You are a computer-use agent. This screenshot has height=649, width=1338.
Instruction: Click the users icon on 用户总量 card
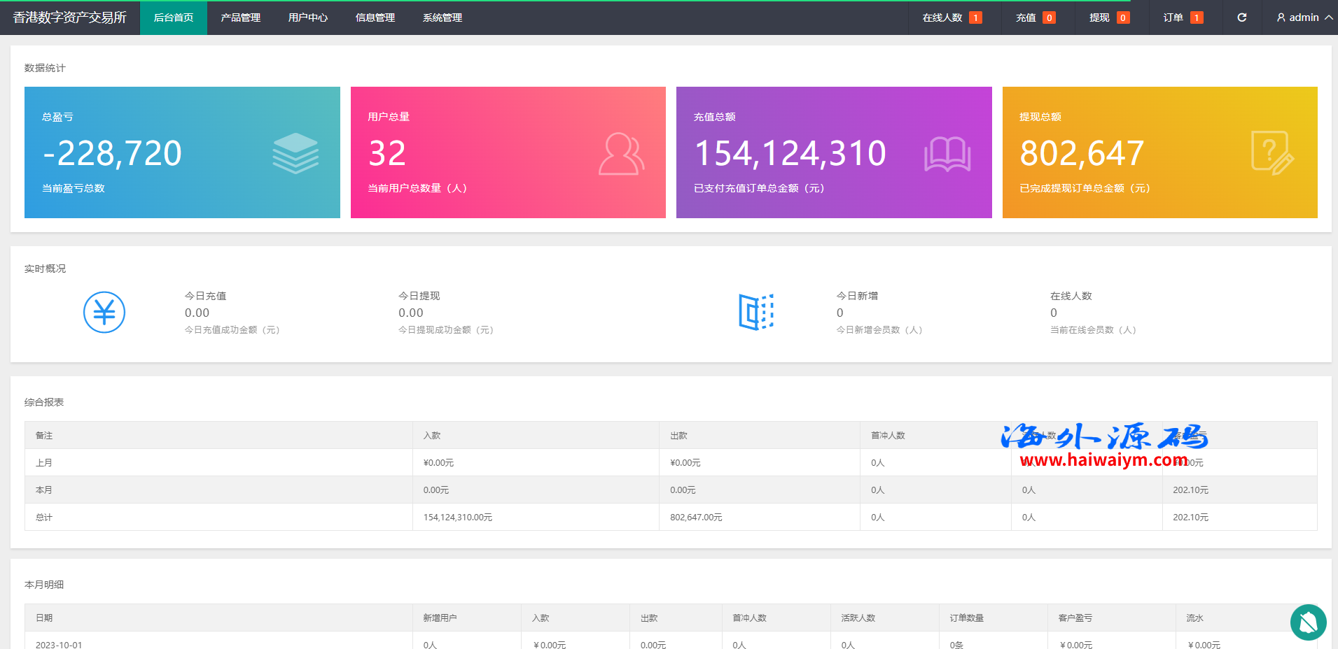(621, 154)
